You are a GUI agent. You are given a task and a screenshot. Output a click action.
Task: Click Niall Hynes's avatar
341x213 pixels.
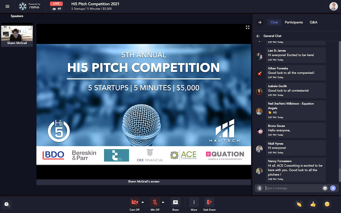[x=259, y=149]
